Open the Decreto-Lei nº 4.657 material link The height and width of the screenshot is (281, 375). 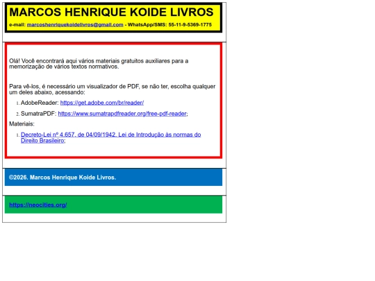tap(110, 137)
